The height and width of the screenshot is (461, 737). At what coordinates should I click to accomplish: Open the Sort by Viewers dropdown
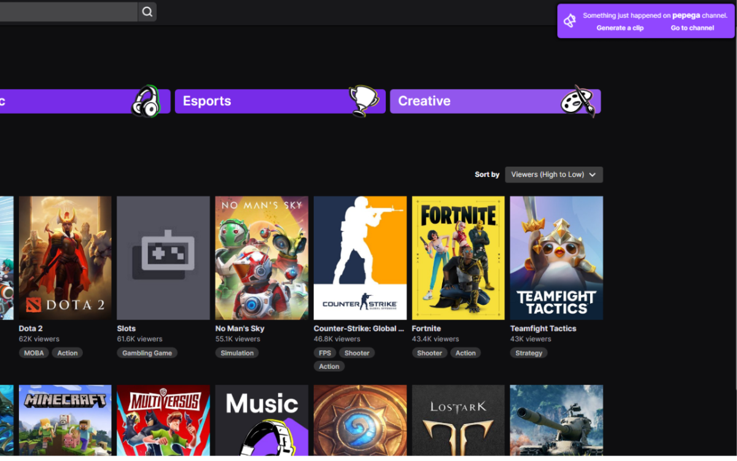(x=553, y=175)
